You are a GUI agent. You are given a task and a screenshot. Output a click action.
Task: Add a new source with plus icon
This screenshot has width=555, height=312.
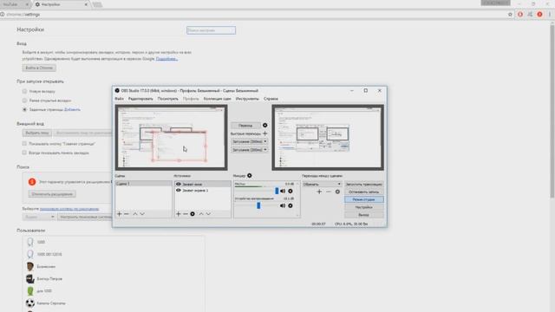pyautogui.click(x=179, y=214)
